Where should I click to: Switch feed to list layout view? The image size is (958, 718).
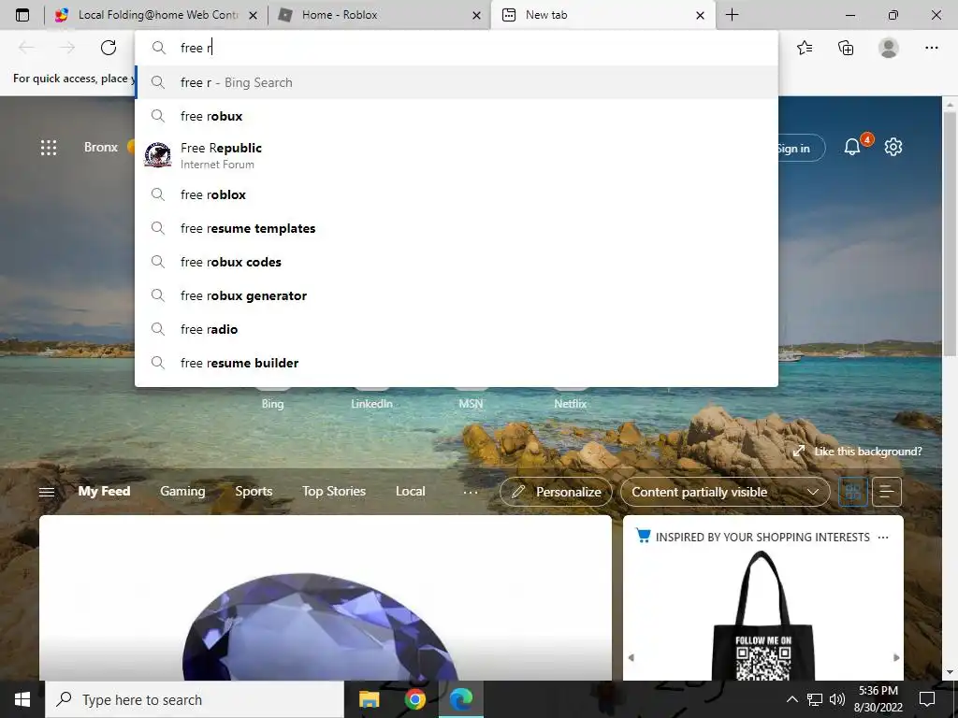(887, 492)
